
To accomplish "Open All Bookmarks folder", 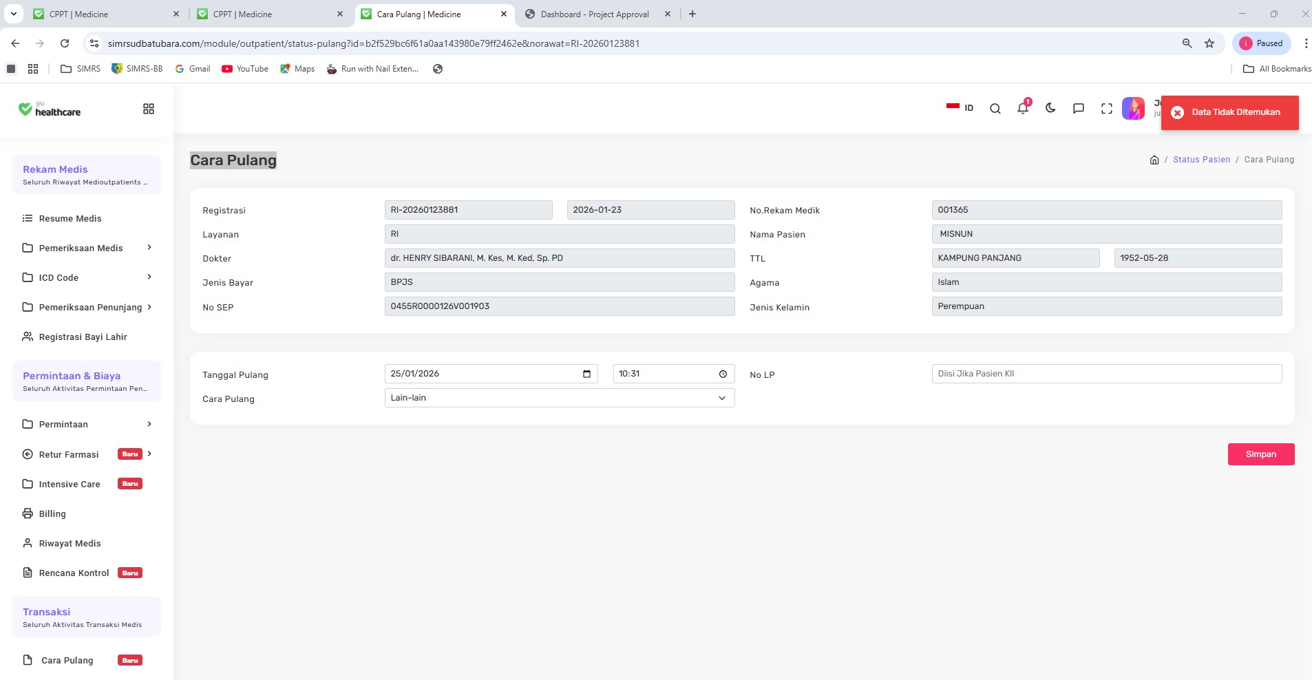I will click(x=1277, y=69).
